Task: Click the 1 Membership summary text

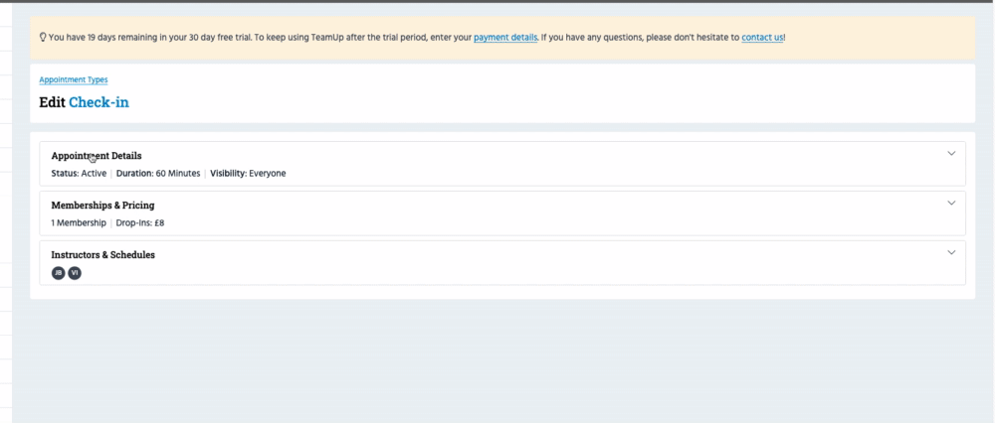Action: point(79,223)
